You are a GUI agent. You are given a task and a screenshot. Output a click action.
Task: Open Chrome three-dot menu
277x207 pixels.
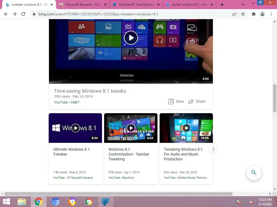tap(271, 14)
